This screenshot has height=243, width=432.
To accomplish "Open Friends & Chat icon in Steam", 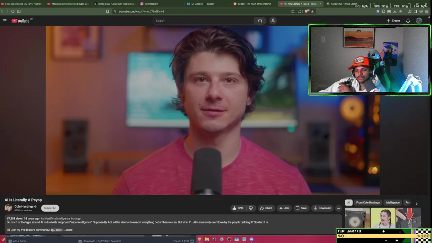I will tap(192, 241).
